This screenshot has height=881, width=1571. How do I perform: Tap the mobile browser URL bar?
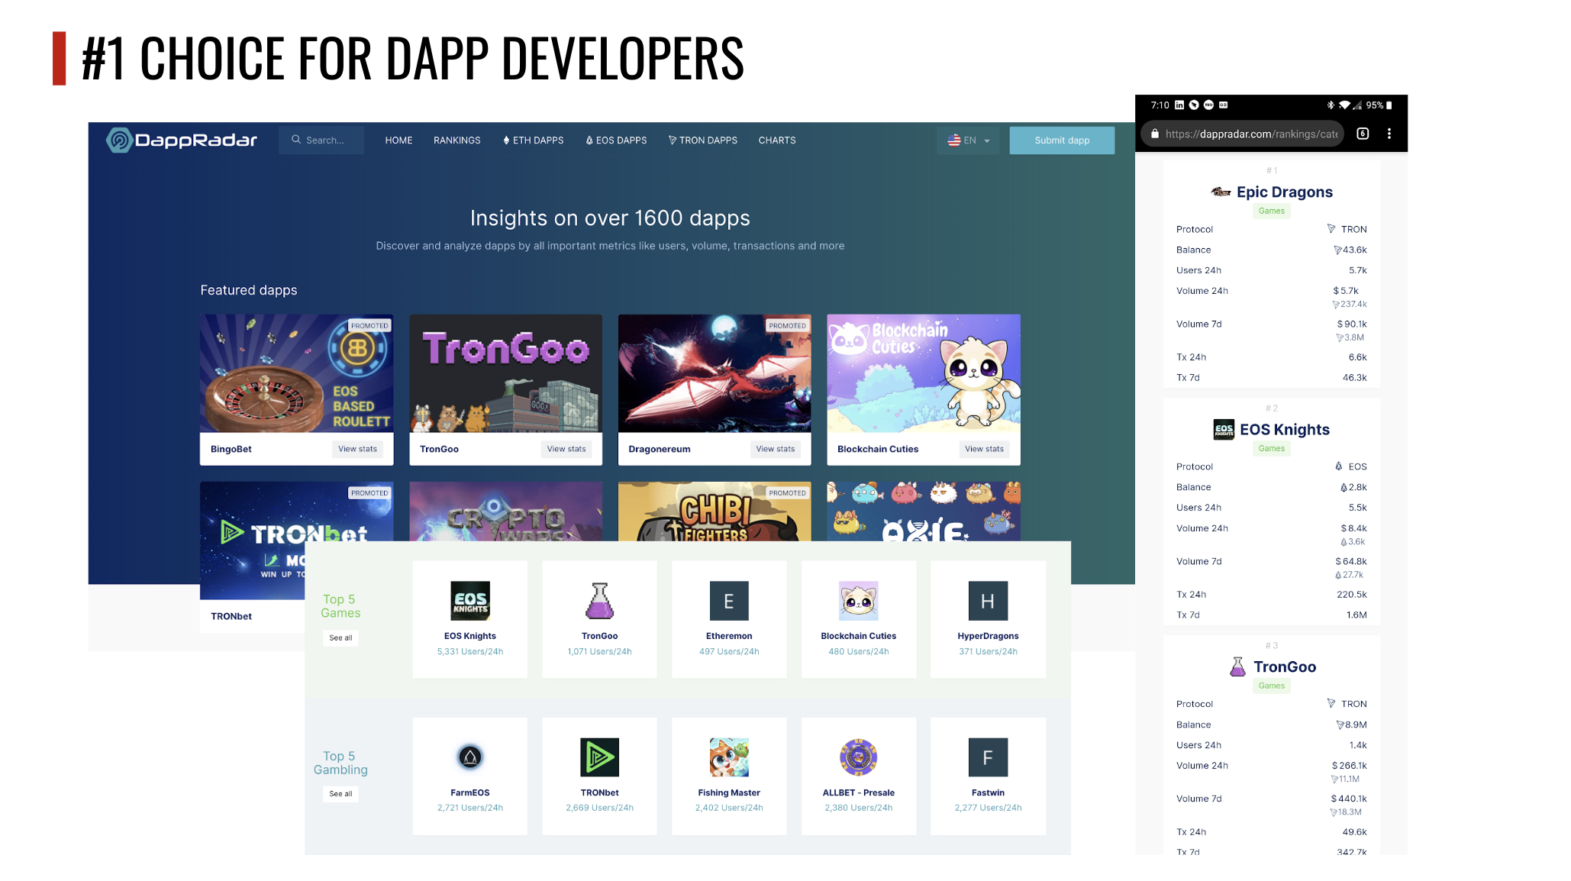click(x=1243, y=134)
